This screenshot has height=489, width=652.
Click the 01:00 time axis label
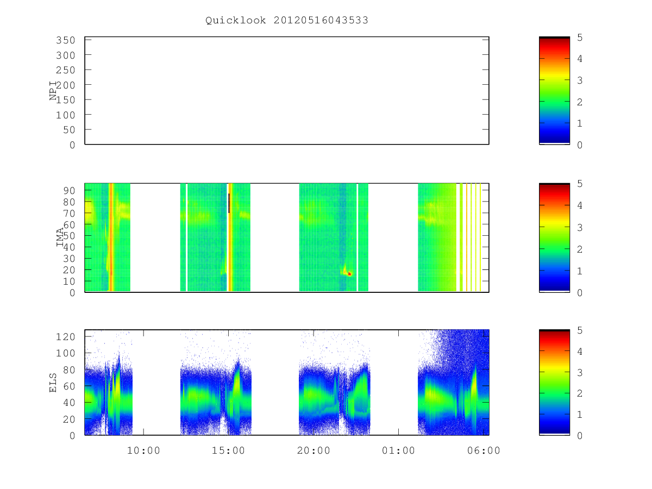pos(399,450)
